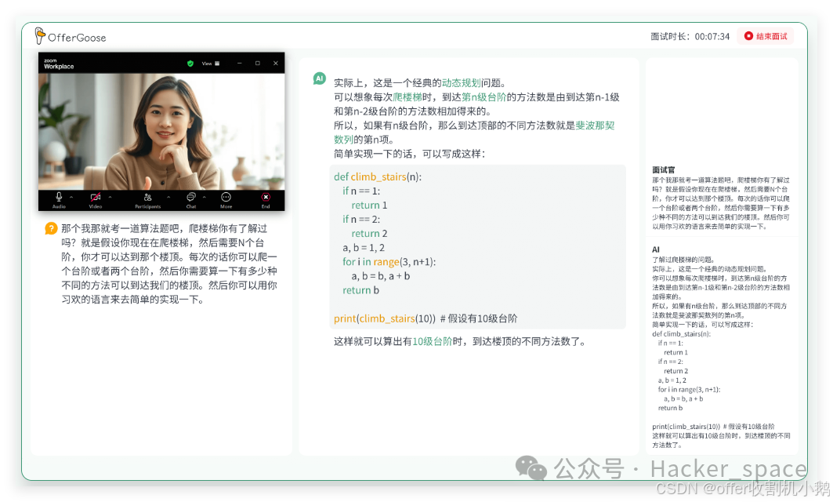Click the orange question mark icon
833x502 pixels.
point(51,229)
